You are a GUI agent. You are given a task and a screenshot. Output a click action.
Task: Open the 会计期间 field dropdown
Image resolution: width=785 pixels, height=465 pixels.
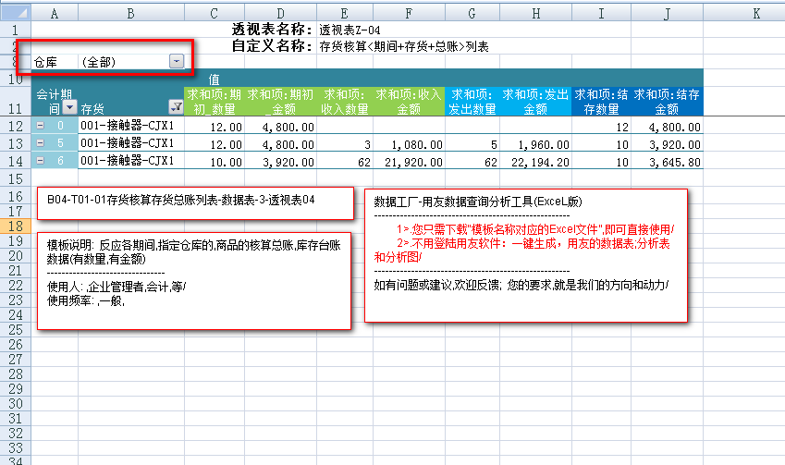click(x=69, y=108)
